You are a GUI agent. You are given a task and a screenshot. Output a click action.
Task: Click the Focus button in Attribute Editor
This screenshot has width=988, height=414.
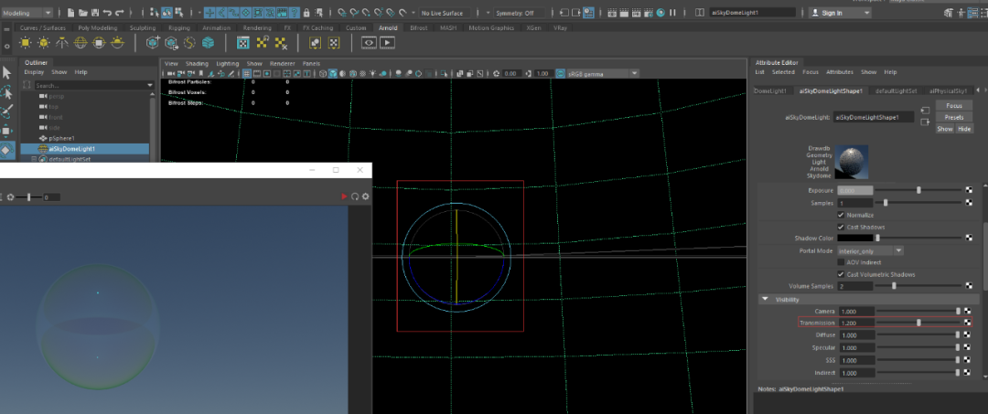click(x=953, y=106)
